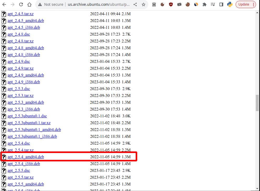Download apt_2.5.4_amd64.deb package

pyautogui.click(x=26, y=157)
